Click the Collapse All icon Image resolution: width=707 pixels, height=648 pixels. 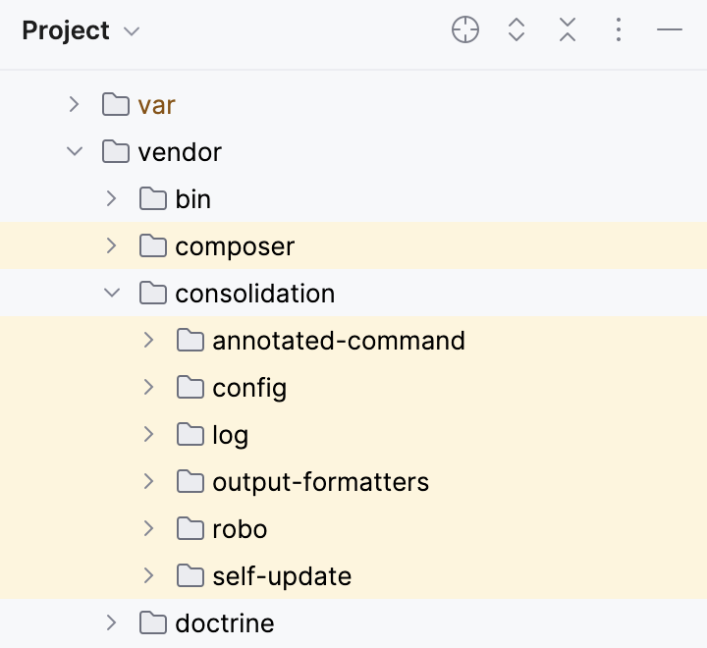pyautogui.click(x=568, y=30)
